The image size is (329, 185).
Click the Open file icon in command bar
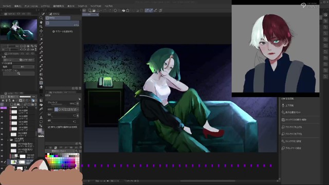(x=94, y=10)
